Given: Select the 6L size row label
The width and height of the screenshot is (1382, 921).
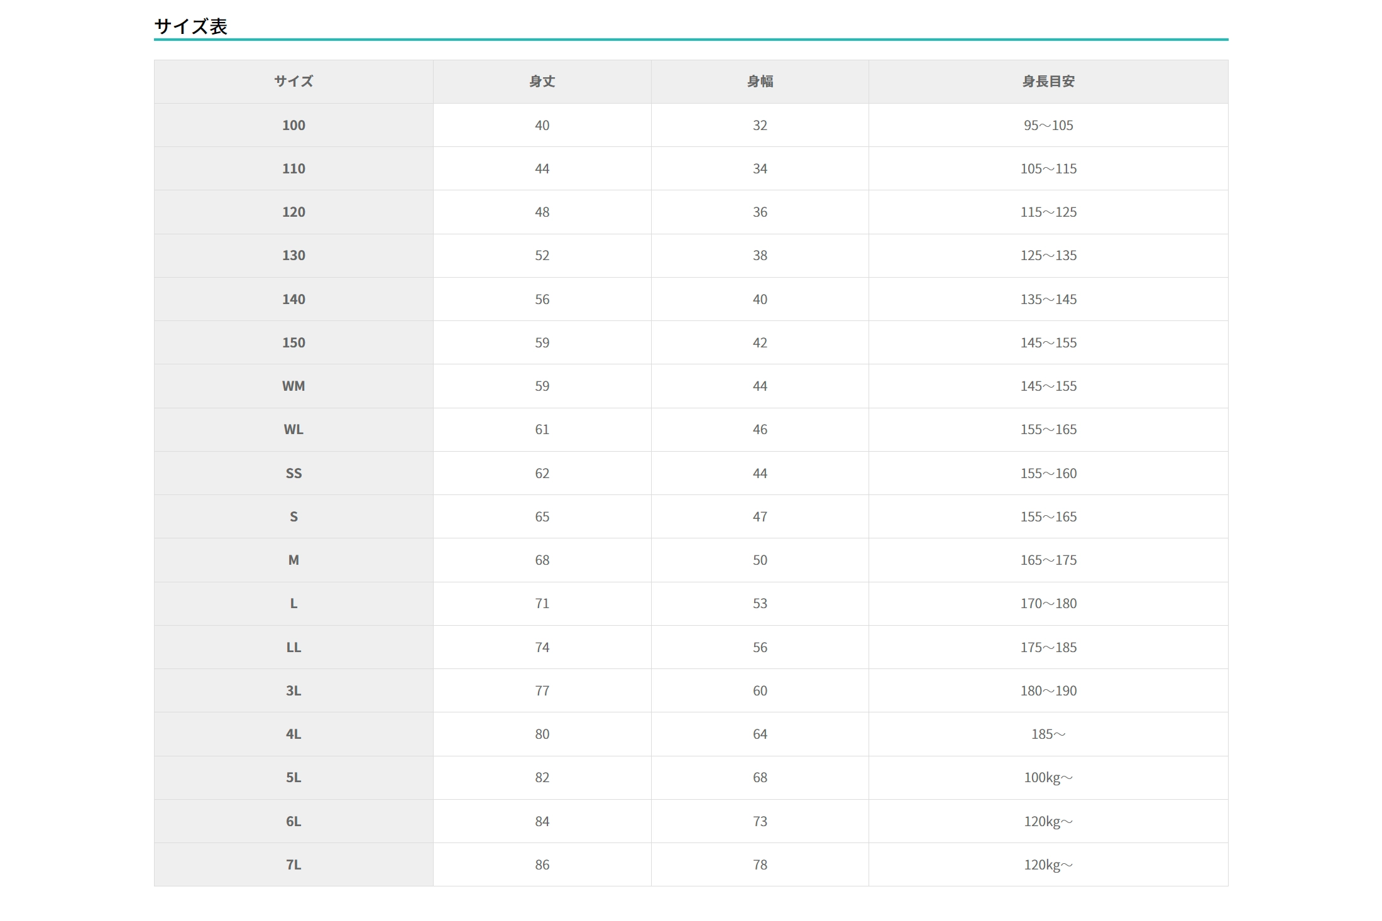Looking at the screenshot, I should pyautogui.click(x=293, y=821).
